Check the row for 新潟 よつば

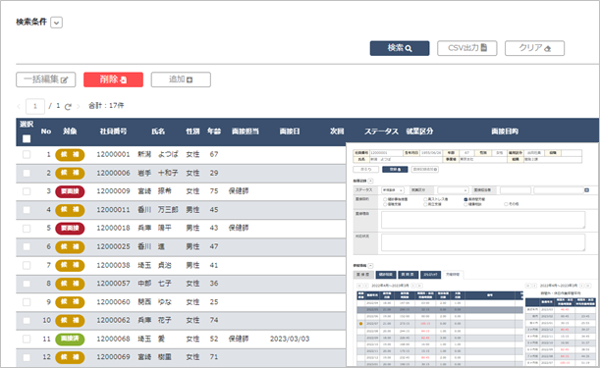(x=27, y=154)
